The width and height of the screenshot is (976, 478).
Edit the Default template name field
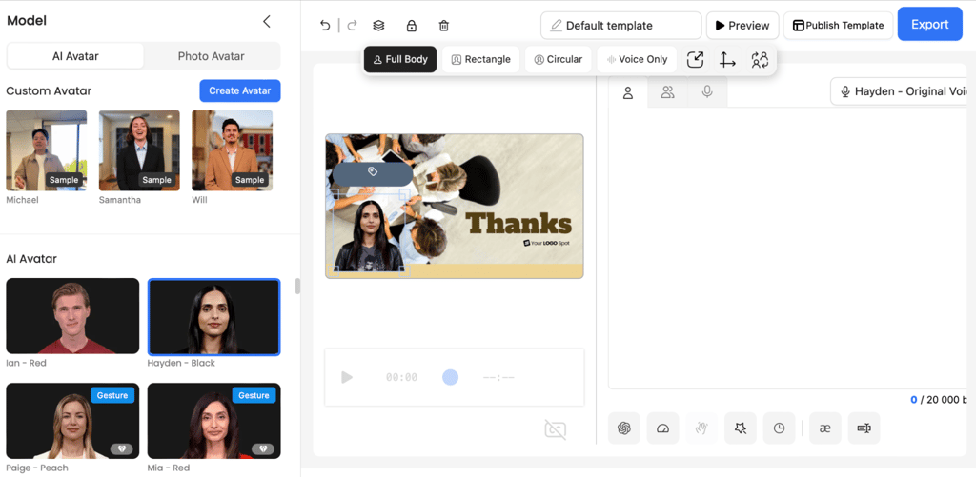(621, 26)
